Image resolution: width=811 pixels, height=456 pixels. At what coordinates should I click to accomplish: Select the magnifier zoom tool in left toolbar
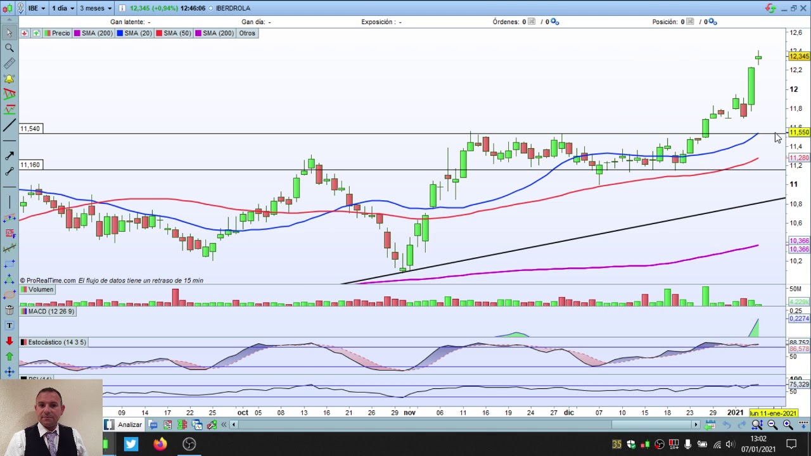(x=9, y=48)
